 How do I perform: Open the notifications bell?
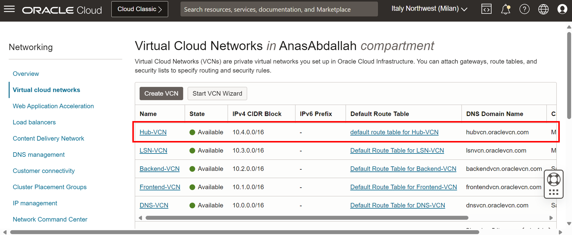(505, 9)
